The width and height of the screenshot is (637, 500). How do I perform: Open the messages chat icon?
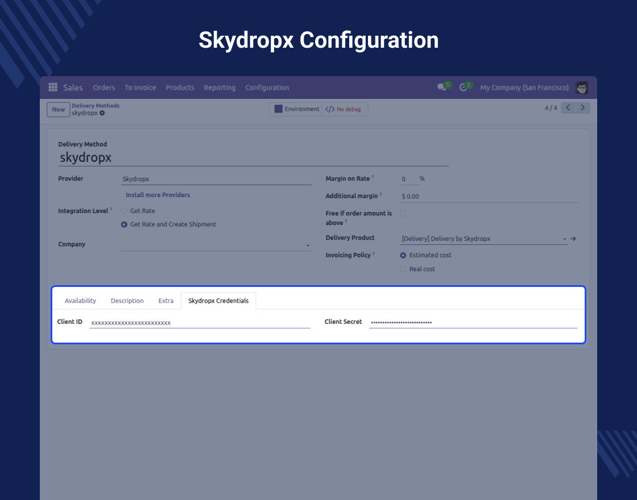pos(441,88)
